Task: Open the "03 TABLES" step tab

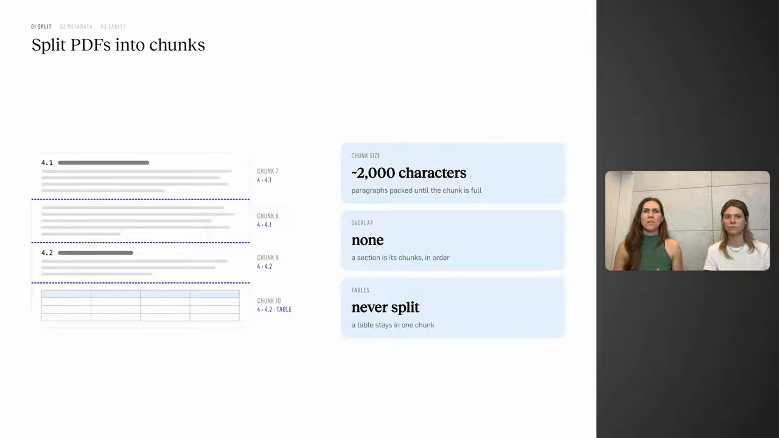Action: 113,27
